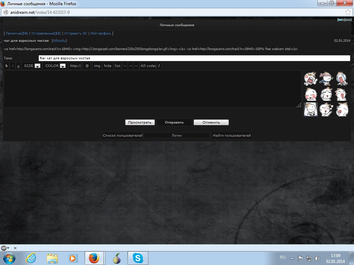Screen dimensions: 354x265
Task: Click the bongacams message body text
Action: click(151, 49)
